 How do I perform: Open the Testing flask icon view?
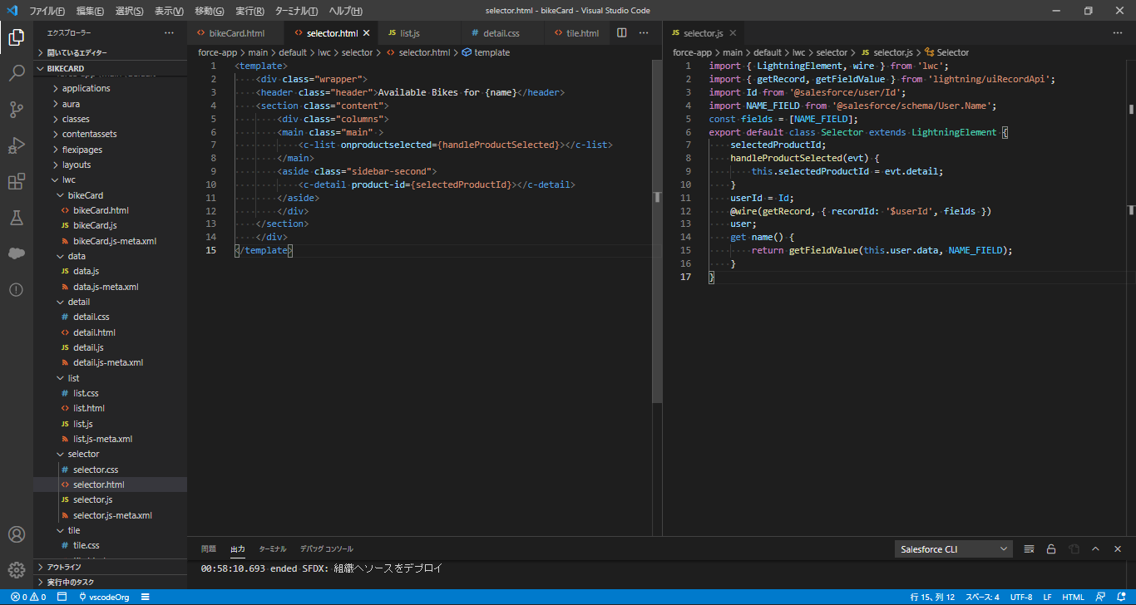[17, 218]
